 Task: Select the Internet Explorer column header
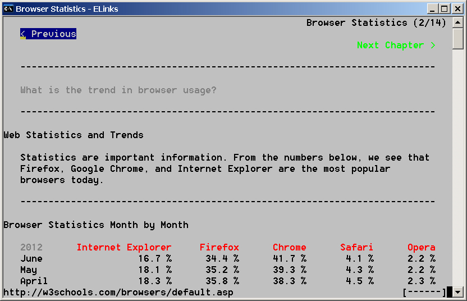pyautogui.click(x=124, y=247)
